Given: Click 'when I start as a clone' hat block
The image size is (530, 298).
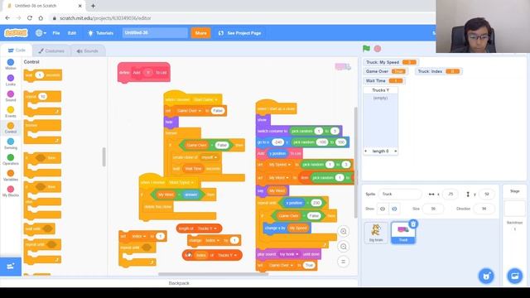Looking at the screenshot, I should 276,108.
